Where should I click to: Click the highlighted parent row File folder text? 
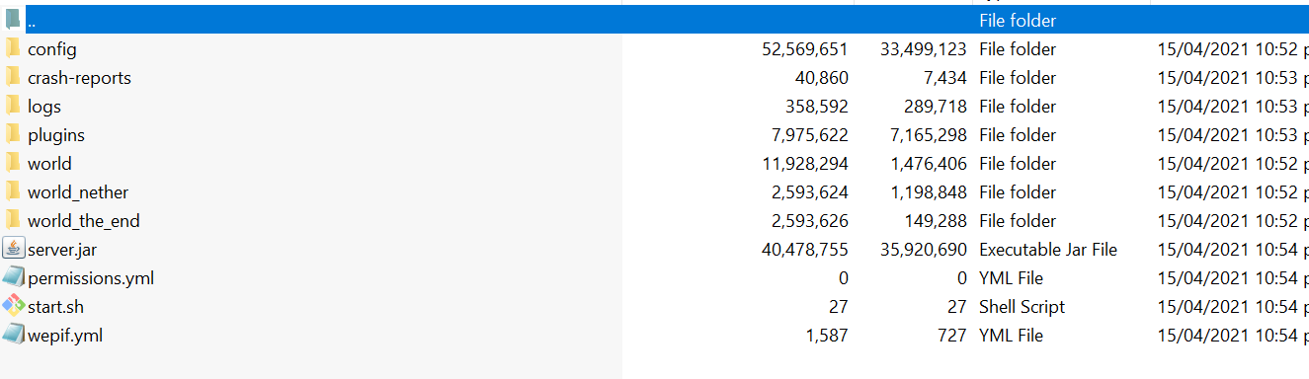[x=1018, y=20]
